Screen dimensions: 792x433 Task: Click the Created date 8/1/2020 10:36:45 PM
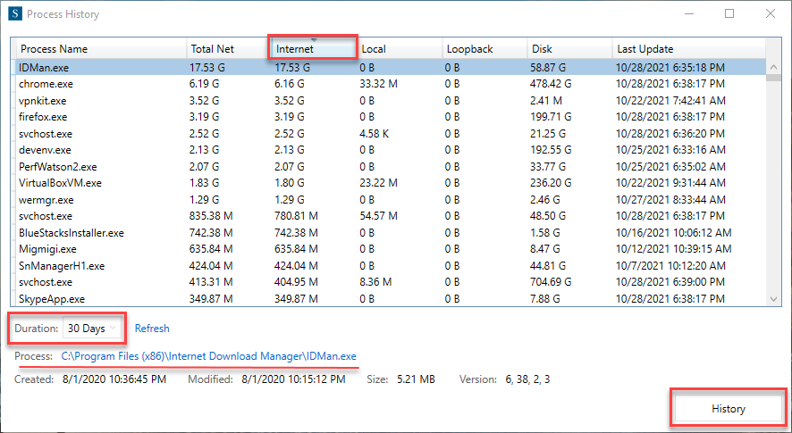pos(114,379)
